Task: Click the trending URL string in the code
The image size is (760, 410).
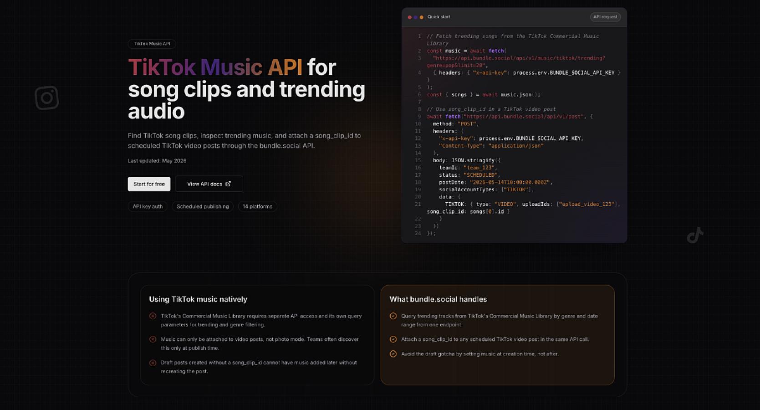Action: tap(516, 62)
